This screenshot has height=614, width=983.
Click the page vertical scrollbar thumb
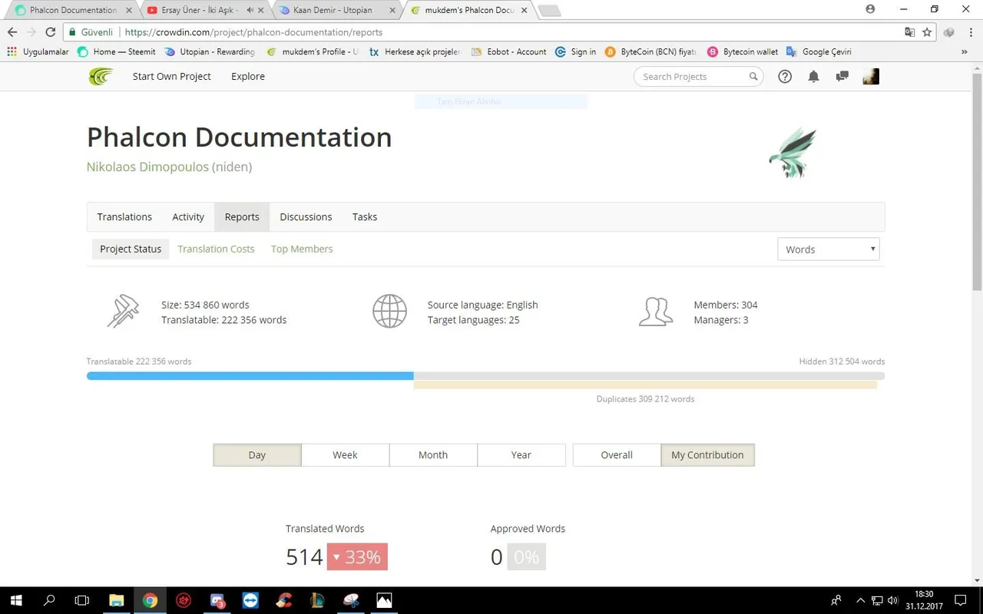click(x=977, y=182)
